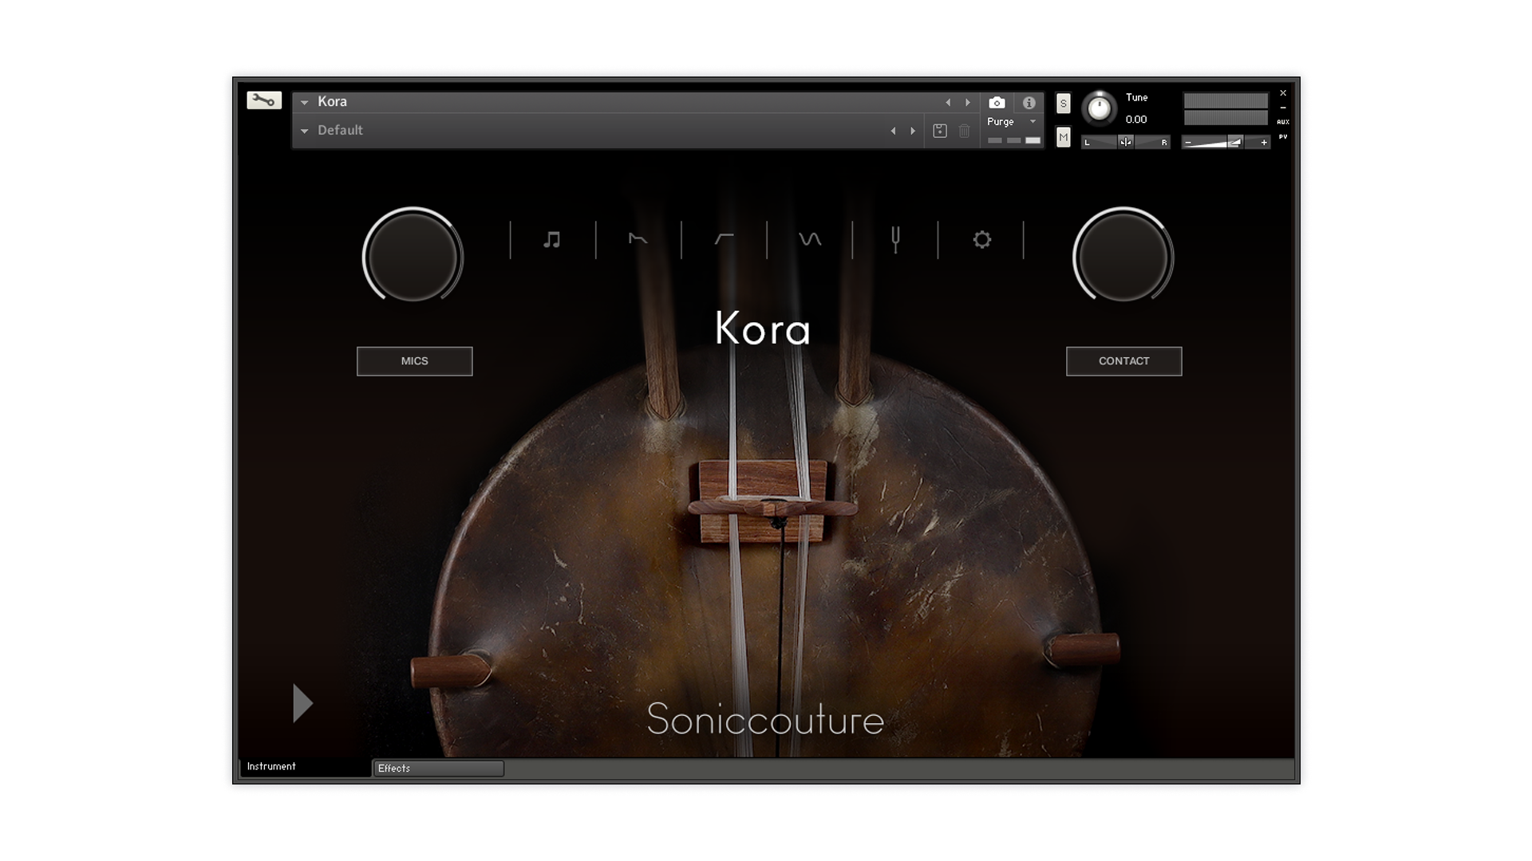
Task: Expand the Default snapshot dropdown
Action: pos(304,131)
